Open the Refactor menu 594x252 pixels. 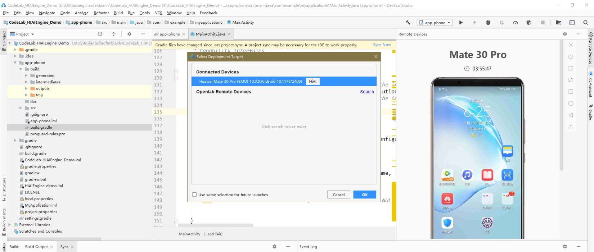click(101, 13)
